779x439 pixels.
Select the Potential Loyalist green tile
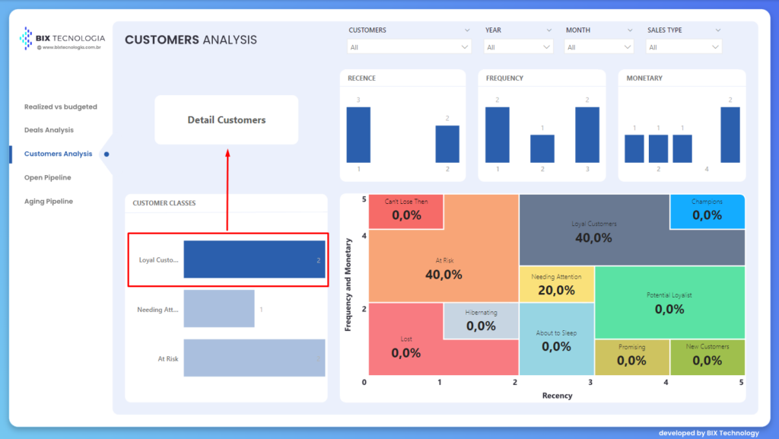[x=669, y=302]
